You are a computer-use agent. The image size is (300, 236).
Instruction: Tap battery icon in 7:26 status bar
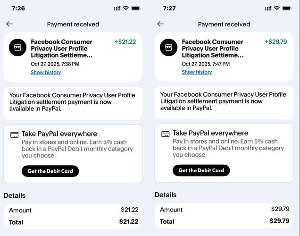[136, 8]
